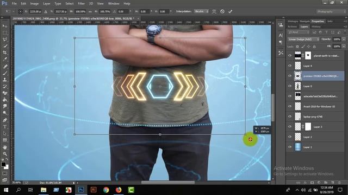Select the Pen tool
Viewport: 348px width, 195px height.
5,120
